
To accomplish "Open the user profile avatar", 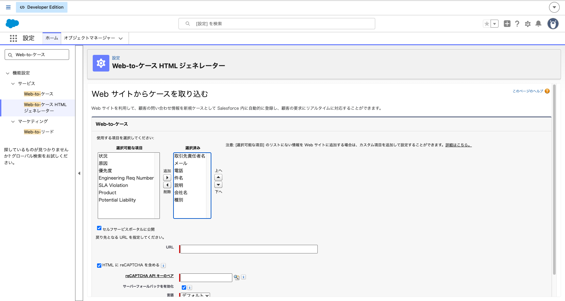I will [553, 24].
